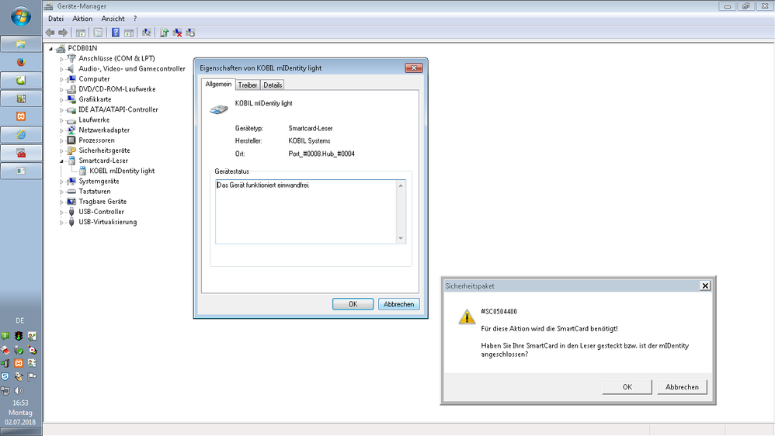
Task: Click Abbrechen in the Eigenschaften dialog
Action: 399,304
